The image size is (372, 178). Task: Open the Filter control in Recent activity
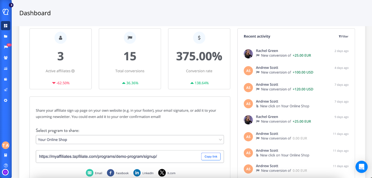click(343, 37)
